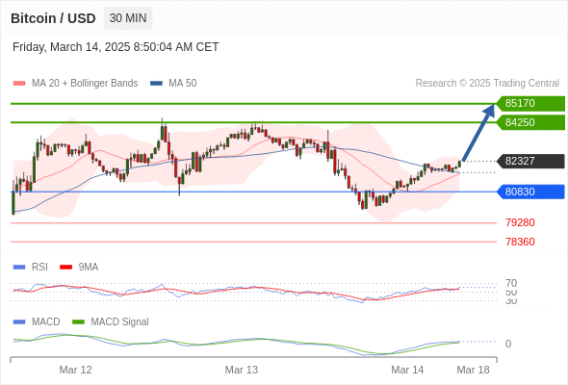Viewport: 568px width, 385px height.
Task: Click the 'MA 50' legend label
Action: pos(183,84)
